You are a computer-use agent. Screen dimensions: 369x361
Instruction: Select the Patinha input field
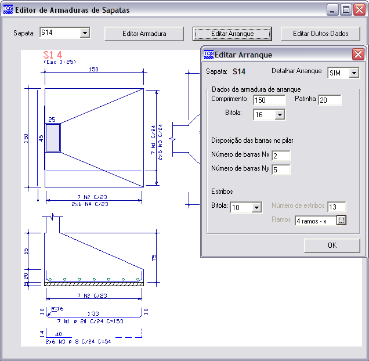pyautogui.click(x=330, y=100)
